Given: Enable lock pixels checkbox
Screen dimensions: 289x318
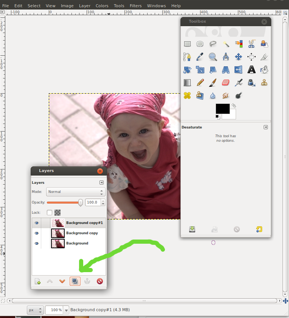Looking at the screenshot, I should (50, 213).
